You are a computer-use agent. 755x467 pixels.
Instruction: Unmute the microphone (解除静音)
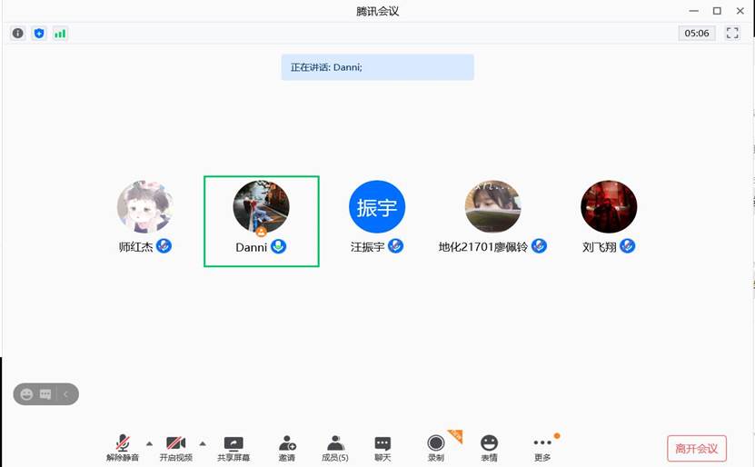[122, 446]
